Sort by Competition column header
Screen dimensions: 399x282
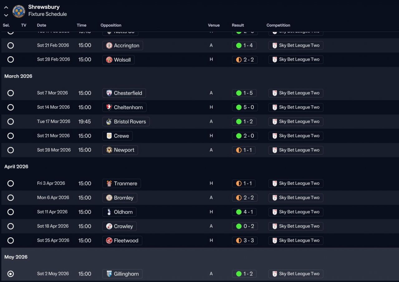278,25
